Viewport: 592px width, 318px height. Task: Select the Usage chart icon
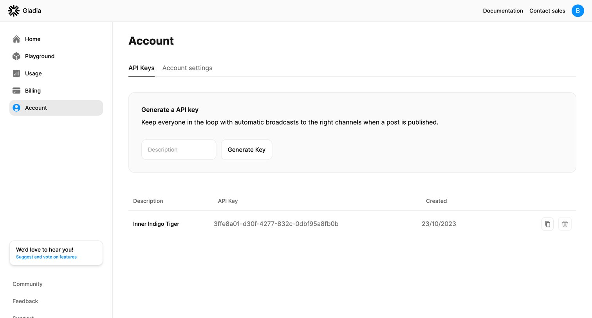coord(16,73)
